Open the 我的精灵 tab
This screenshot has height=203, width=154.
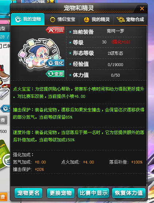pyautogui.click(x=96, y=19)
